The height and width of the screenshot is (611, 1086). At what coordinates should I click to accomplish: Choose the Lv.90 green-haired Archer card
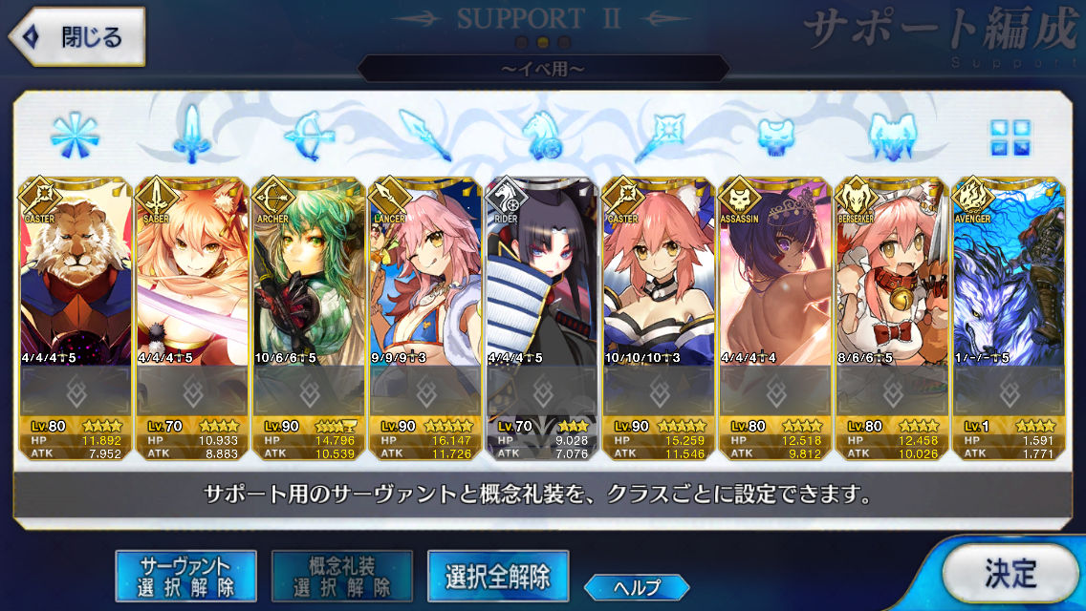coord(309,318)
